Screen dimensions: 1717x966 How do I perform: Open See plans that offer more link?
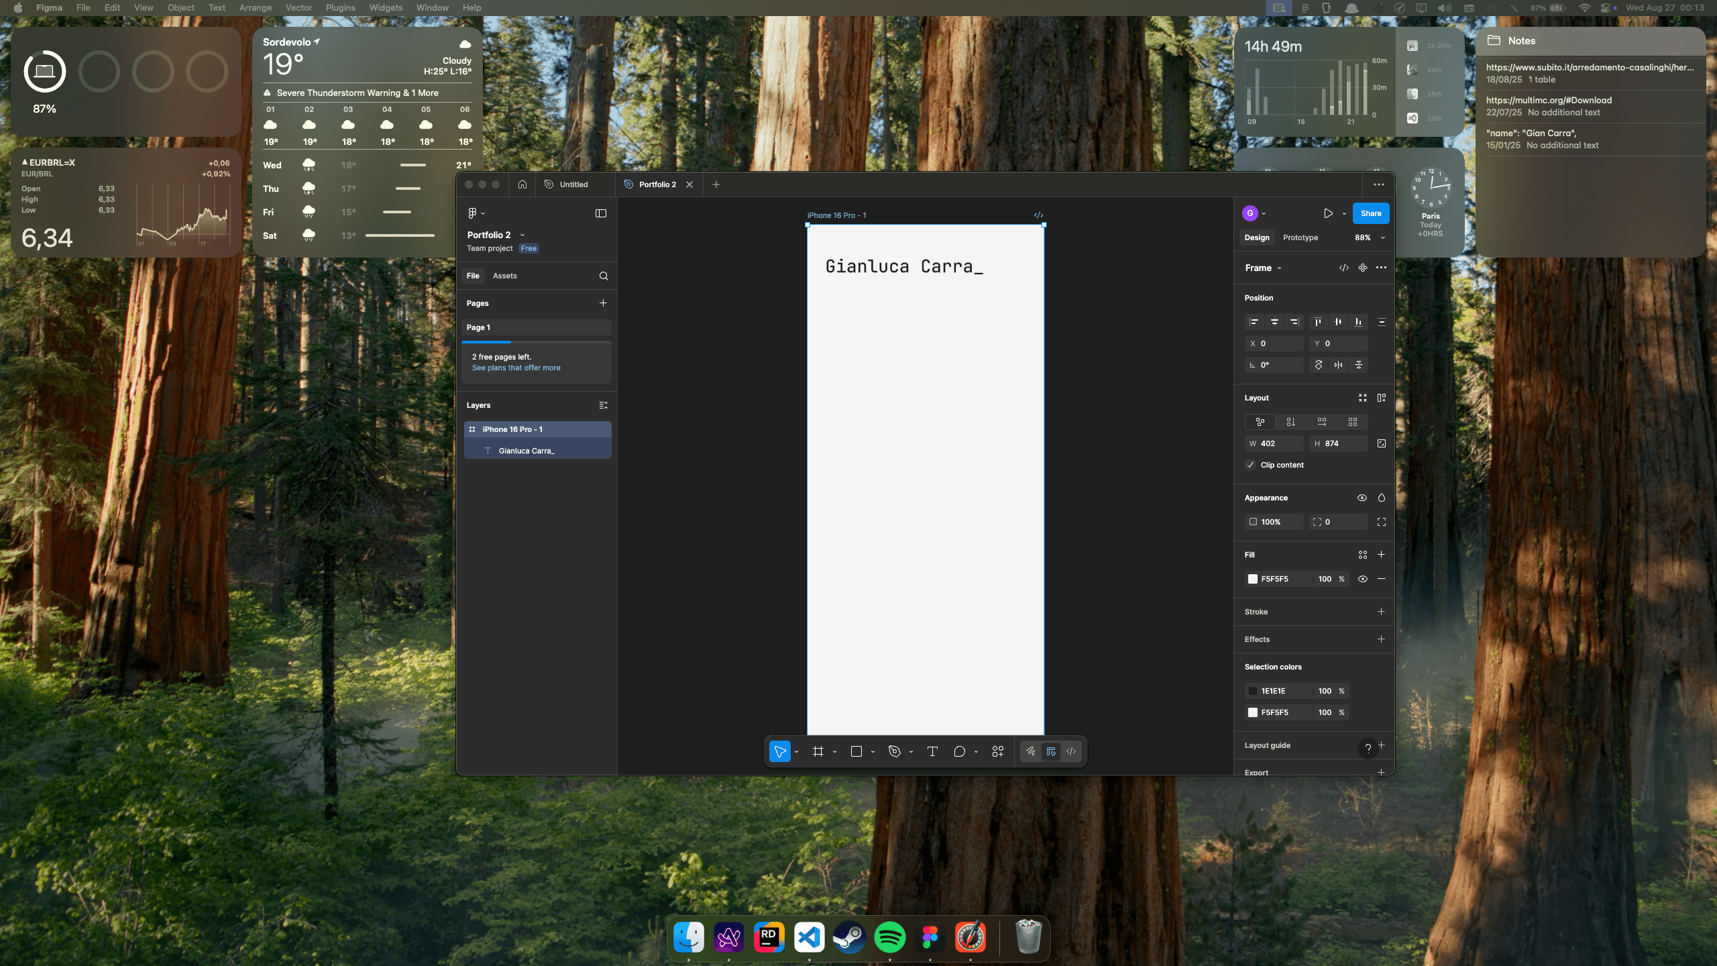pos(516,368)
